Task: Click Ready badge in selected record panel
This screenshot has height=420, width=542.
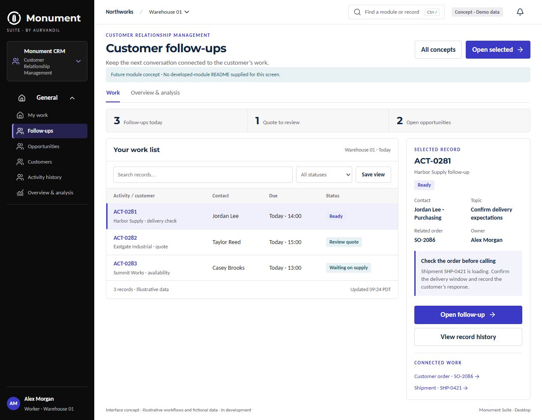Action: click(x=424, y=185)
